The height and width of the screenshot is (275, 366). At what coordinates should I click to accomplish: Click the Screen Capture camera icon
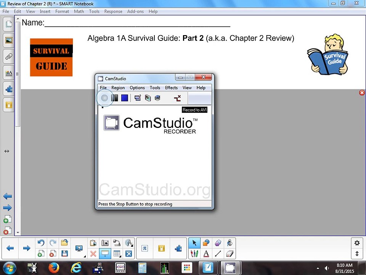(x=105, y=243)
